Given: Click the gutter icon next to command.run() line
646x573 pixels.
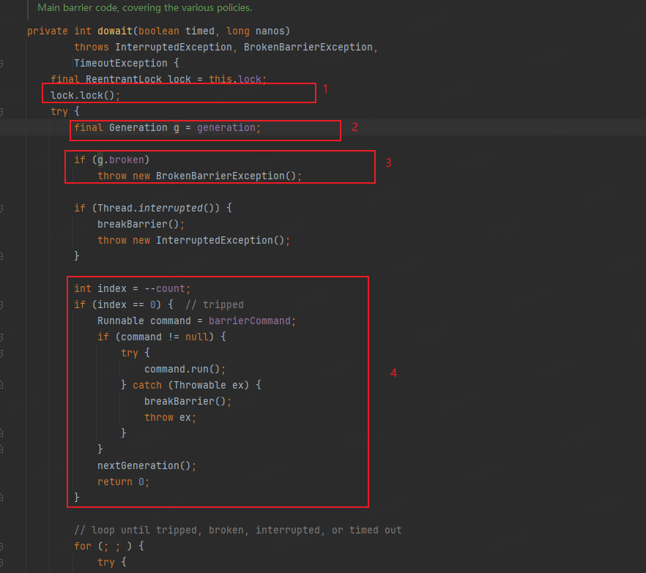Looking at the screenshot, I should (x=4, y=369).
